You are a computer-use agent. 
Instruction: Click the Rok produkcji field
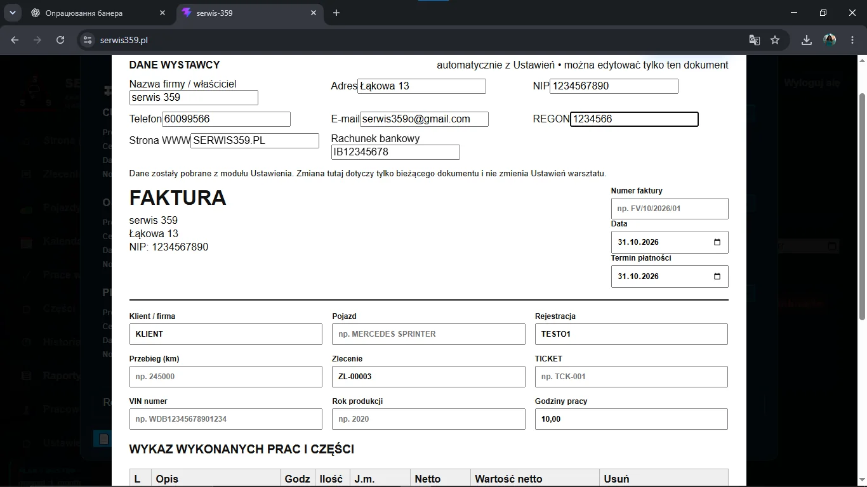[428, 419]
